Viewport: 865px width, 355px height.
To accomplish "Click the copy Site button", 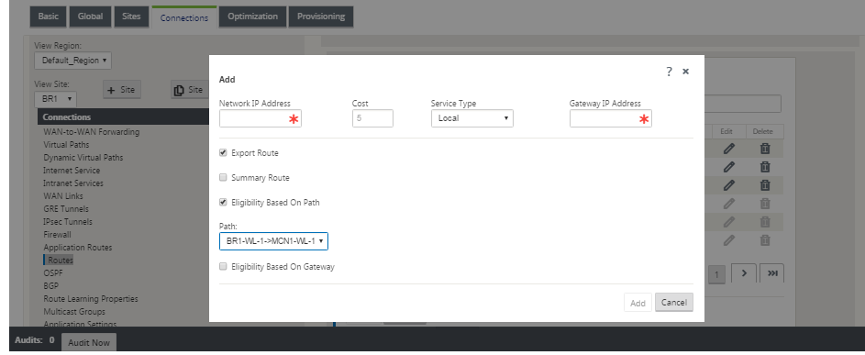I will click(189, 90).
